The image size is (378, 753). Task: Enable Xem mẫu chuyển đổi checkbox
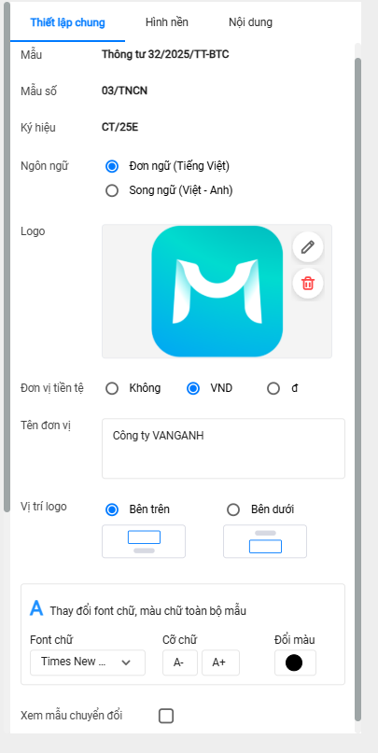166,716
